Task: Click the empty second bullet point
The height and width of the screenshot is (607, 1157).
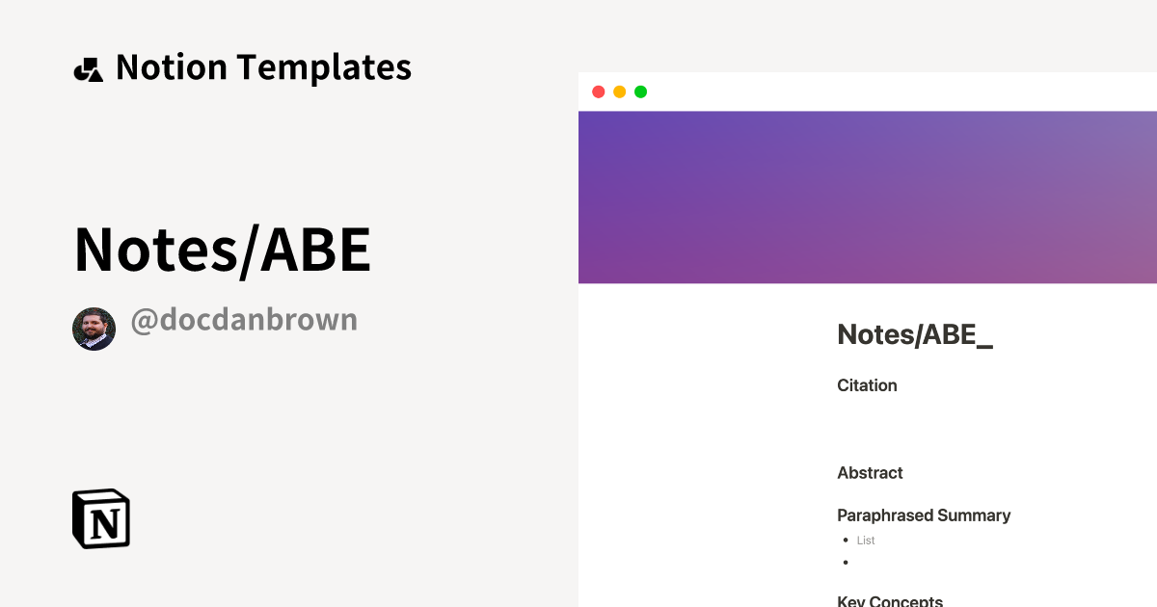Action: (x=846, y=561)
